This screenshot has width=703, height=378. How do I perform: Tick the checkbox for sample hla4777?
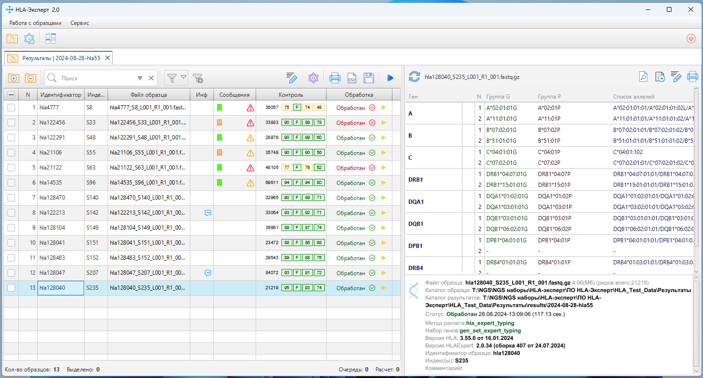click(x=11, y=108)
